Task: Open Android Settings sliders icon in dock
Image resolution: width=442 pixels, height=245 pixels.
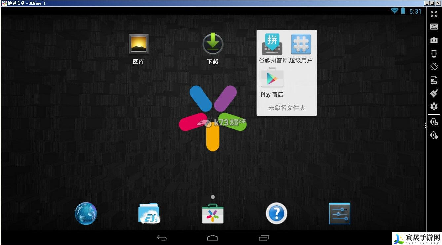Action: point(340,213)
